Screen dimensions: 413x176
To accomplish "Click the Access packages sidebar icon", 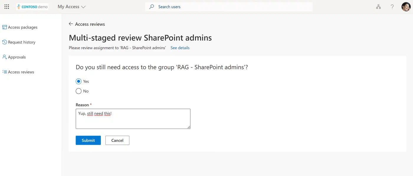I will [4, 27].
